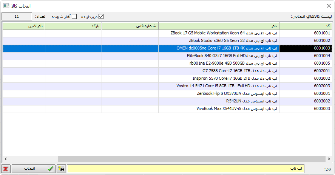Screen dimensions: 335x175
Task: Select the Vostro 14 5471 Core i5 name
Action: pos(219,86)
